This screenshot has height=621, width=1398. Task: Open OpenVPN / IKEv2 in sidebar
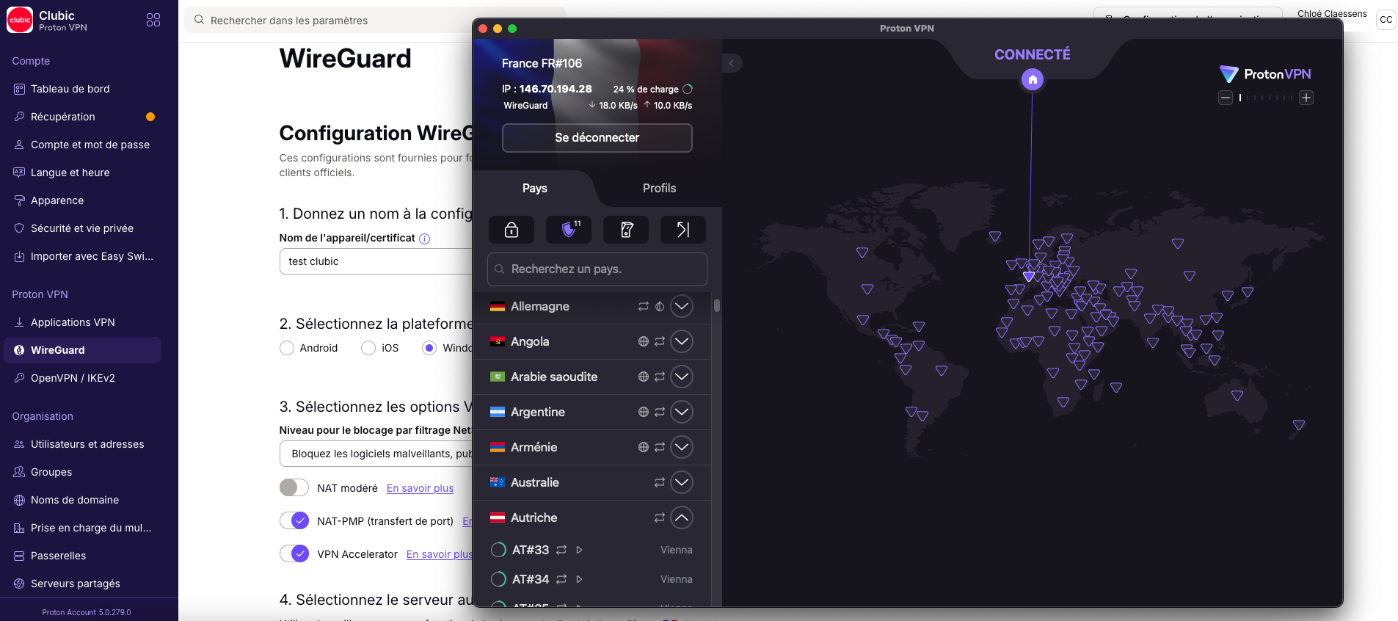click(82, 378)
